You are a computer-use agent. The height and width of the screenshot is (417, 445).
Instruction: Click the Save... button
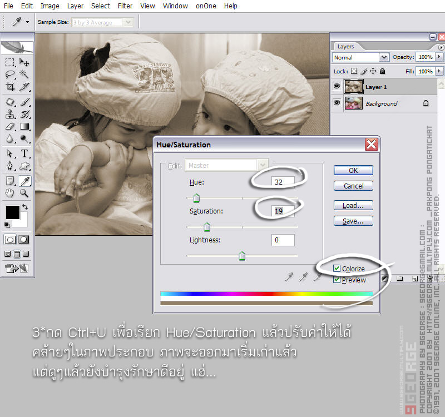[353, 221]
